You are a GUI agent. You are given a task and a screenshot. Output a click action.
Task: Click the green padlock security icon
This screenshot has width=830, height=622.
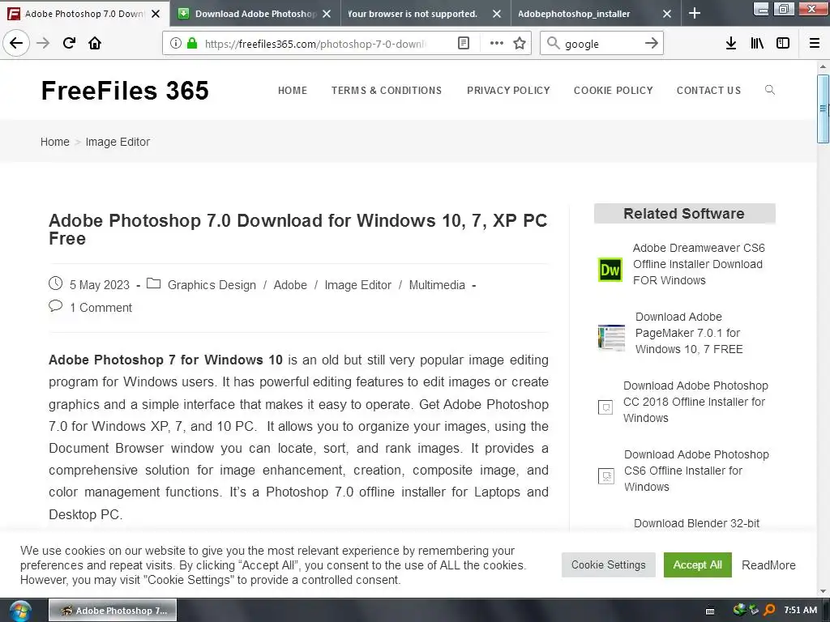coord(192,44)
